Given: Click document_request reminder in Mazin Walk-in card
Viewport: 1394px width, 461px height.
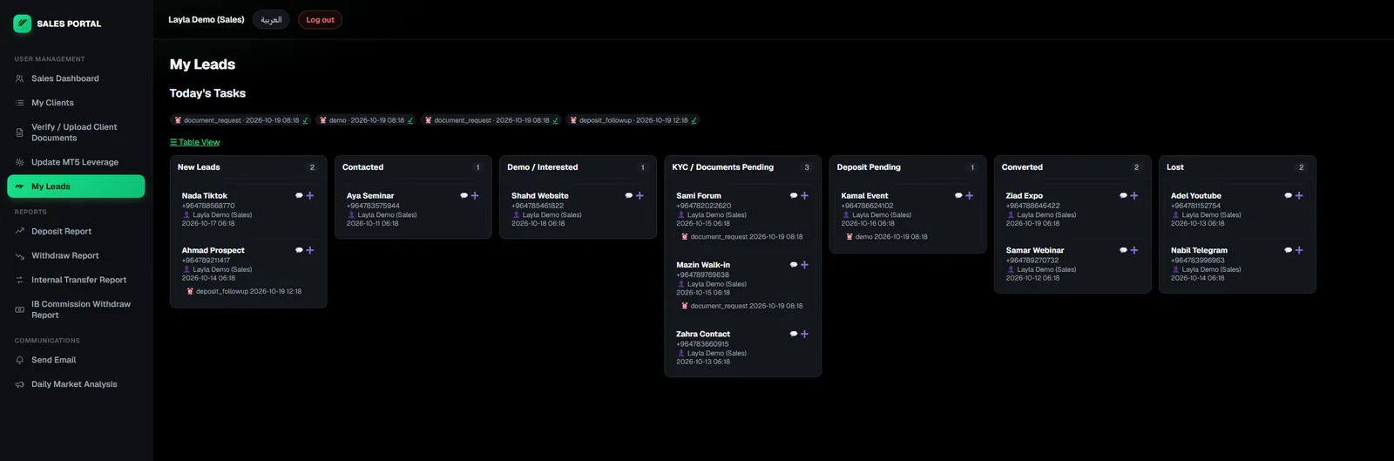Looking at the screenshot, I should (x=742, y=306).
